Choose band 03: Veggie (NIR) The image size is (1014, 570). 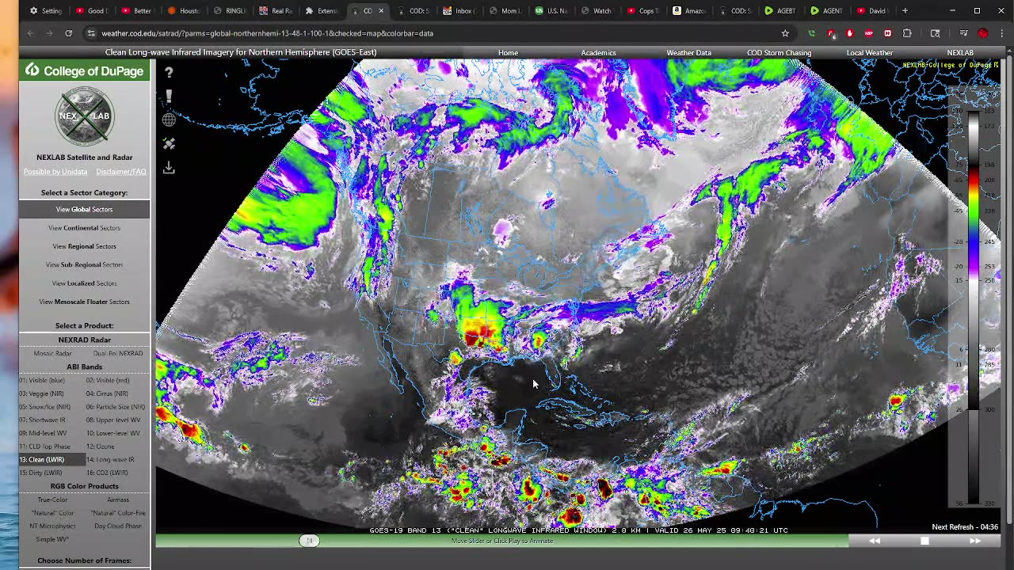(42, 393)
